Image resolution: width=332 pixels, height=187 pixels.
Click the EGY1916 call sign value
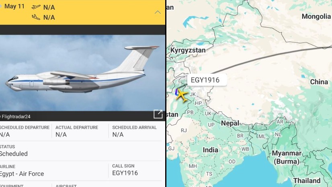(x=125, y=173)
